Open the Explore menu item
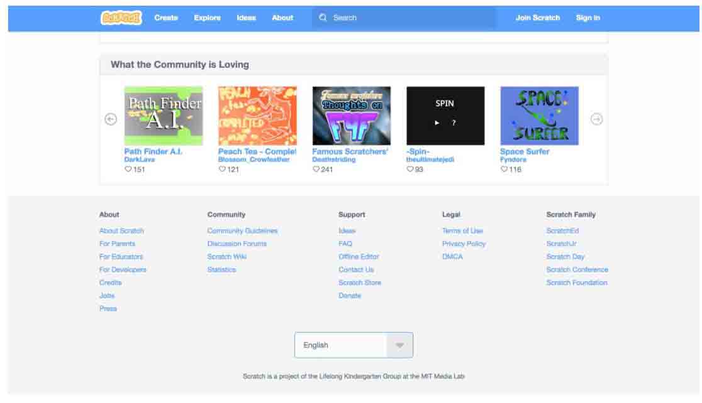 [x=208, y=18]
